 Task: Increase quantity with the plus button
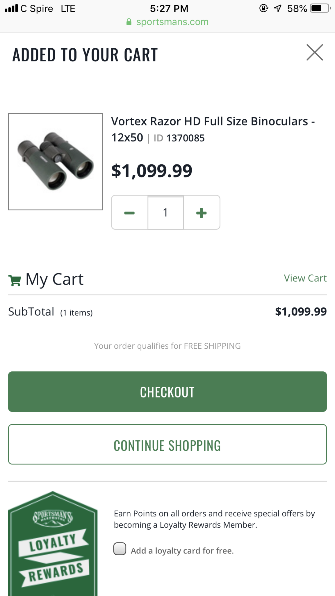[201, 213]
